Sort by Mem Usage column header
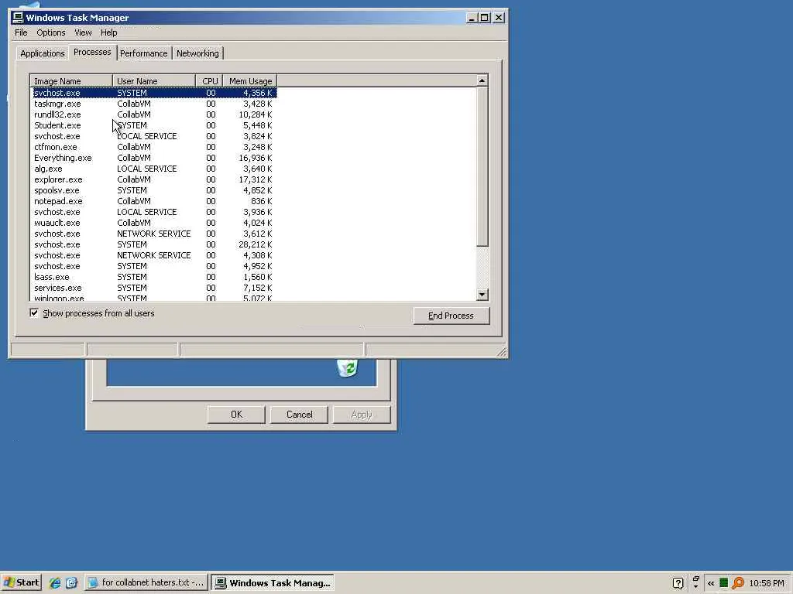 [250, 80]
